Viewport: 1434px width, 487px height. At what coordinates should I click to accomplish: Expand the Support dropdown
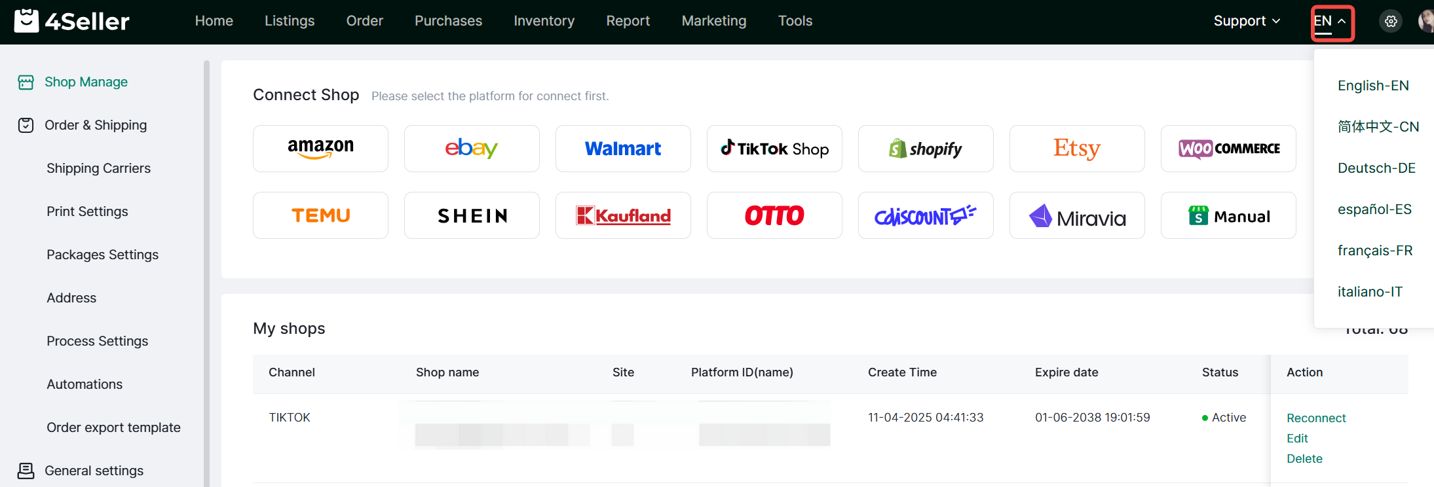coord(1247,21)
